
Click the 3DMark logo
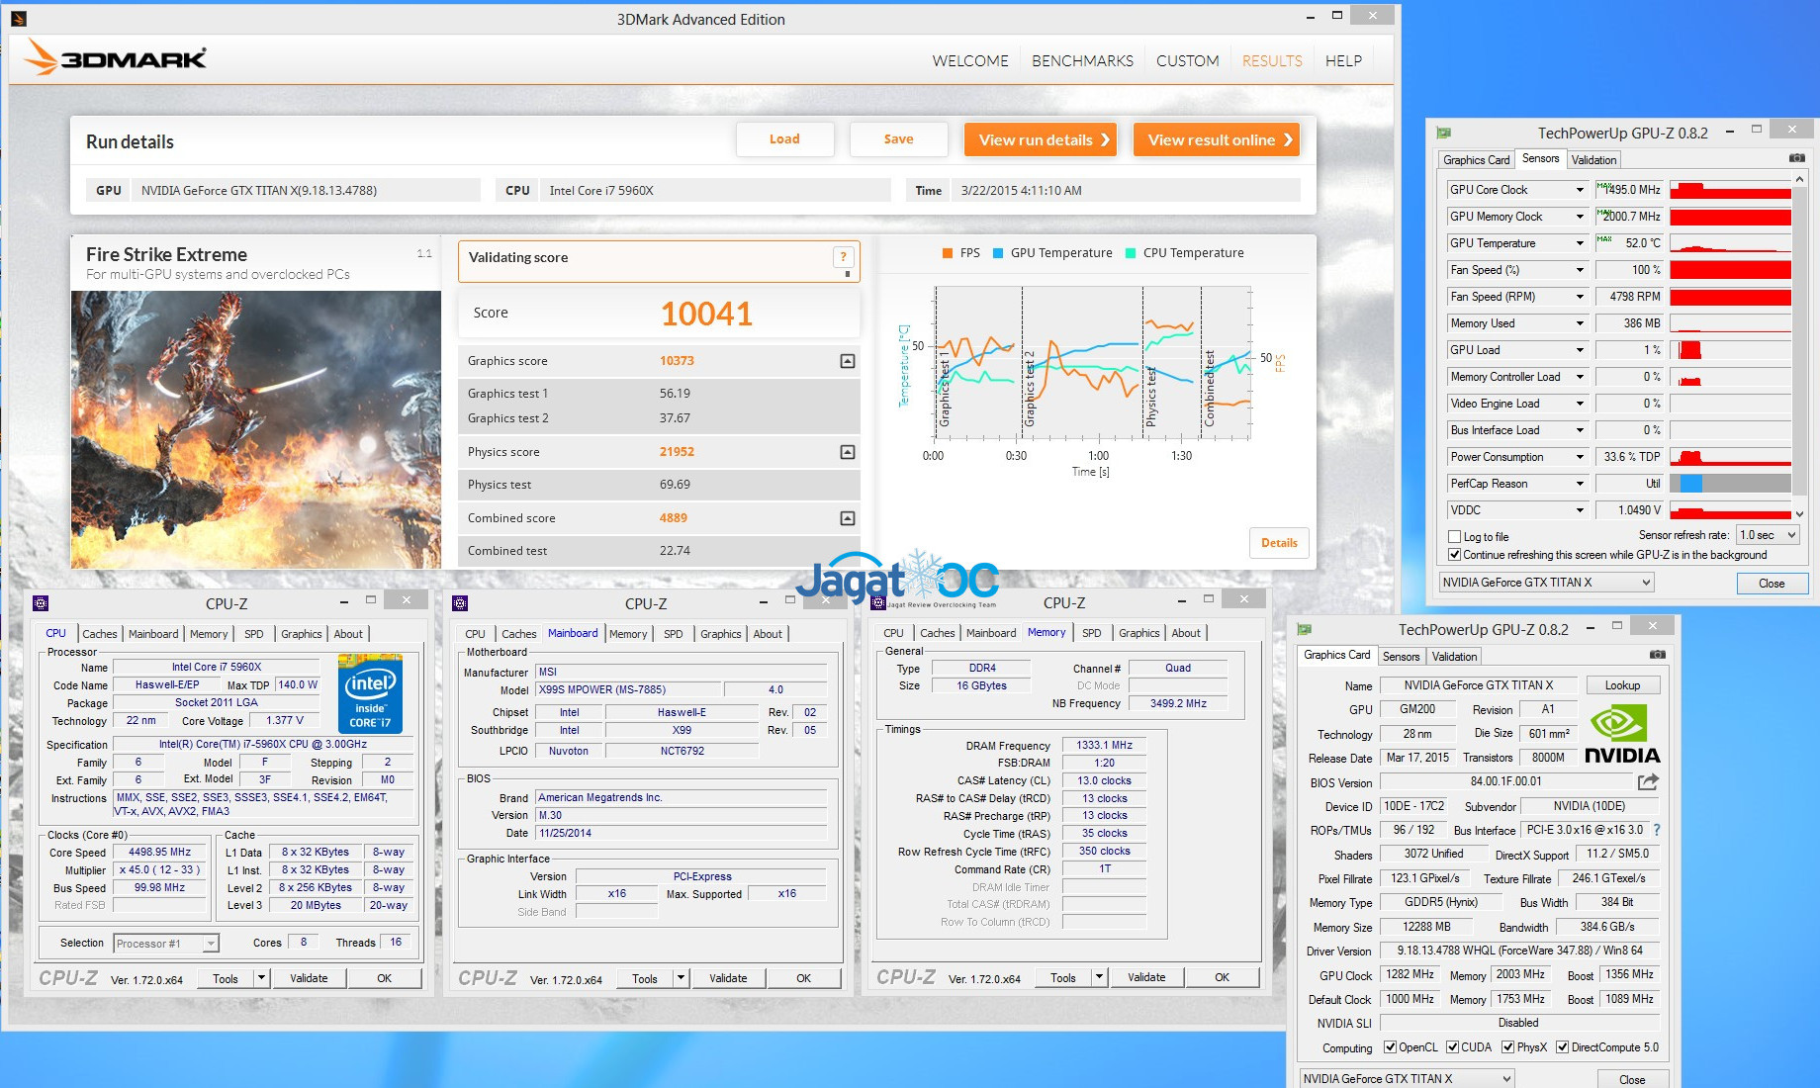[x=116, y=58]
